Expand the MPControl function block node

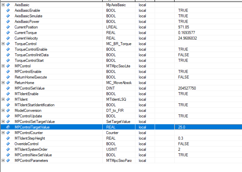point(3,66)
